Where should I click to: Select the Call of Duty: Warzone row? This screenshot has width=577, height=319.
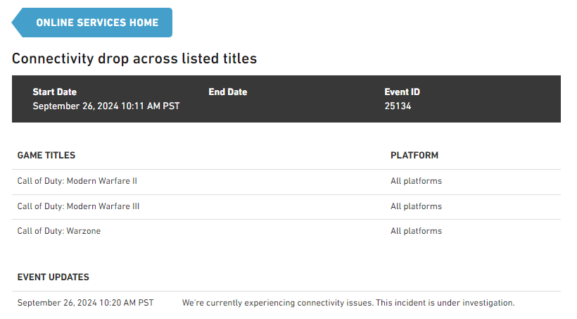point(59,231)
